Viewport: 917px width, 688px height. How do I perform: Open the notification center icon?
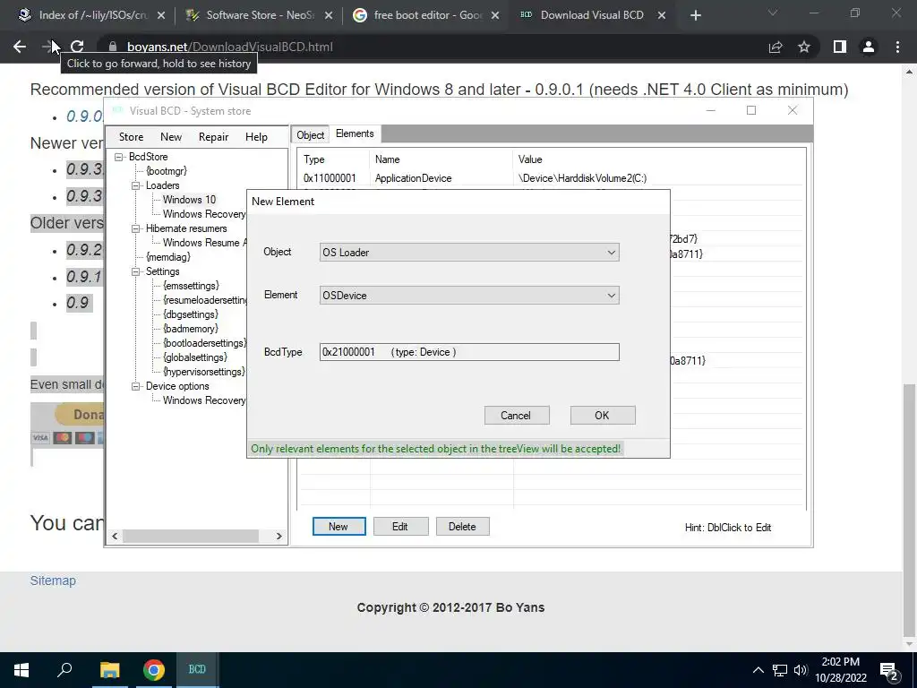[889, 670]
